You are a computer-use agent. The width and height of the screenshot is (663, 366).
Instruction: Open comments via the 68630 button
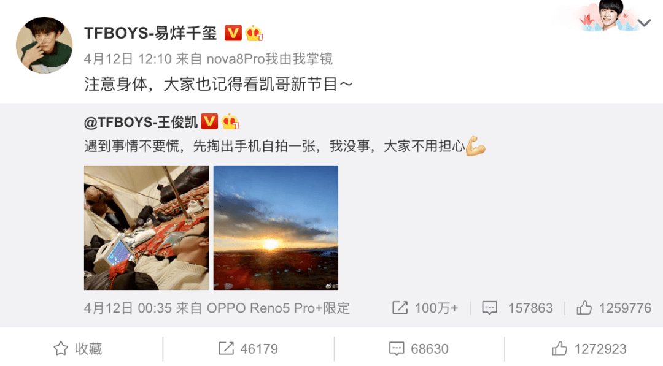click(x=419, y=349)
